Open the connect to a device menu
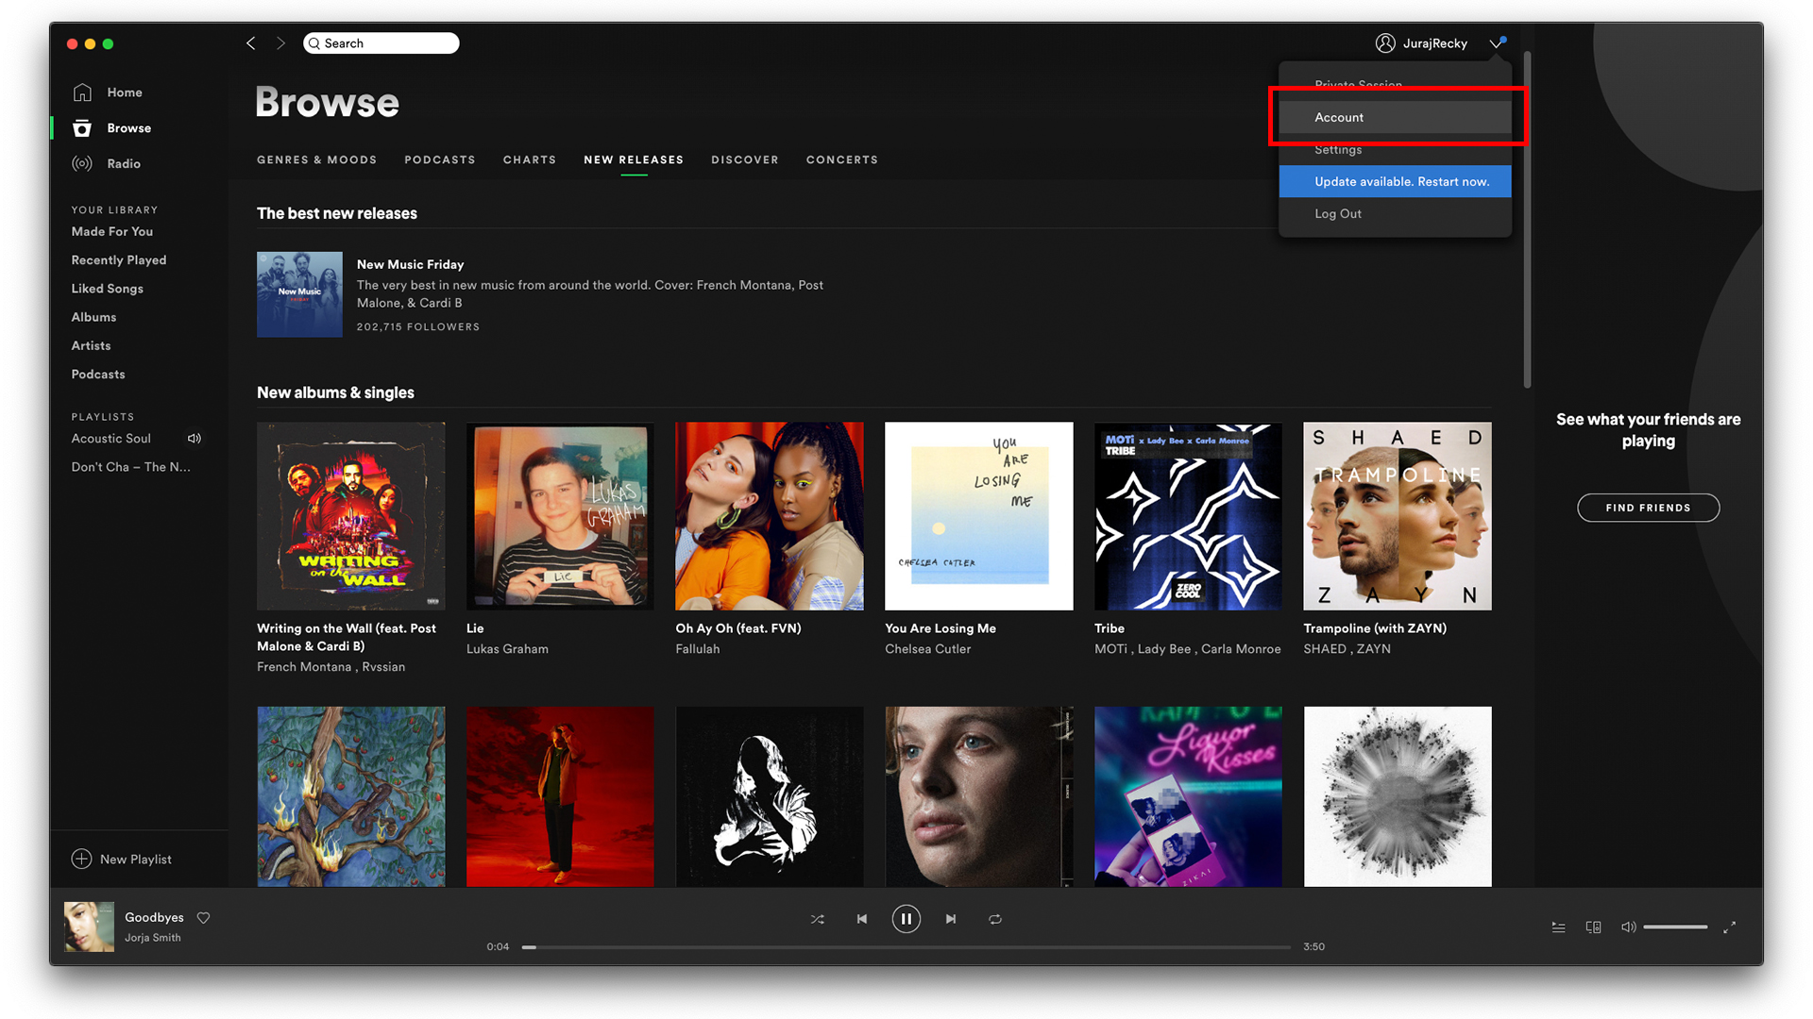The width and height of the screenshot is (1813, 1019). click(1594, 927)
